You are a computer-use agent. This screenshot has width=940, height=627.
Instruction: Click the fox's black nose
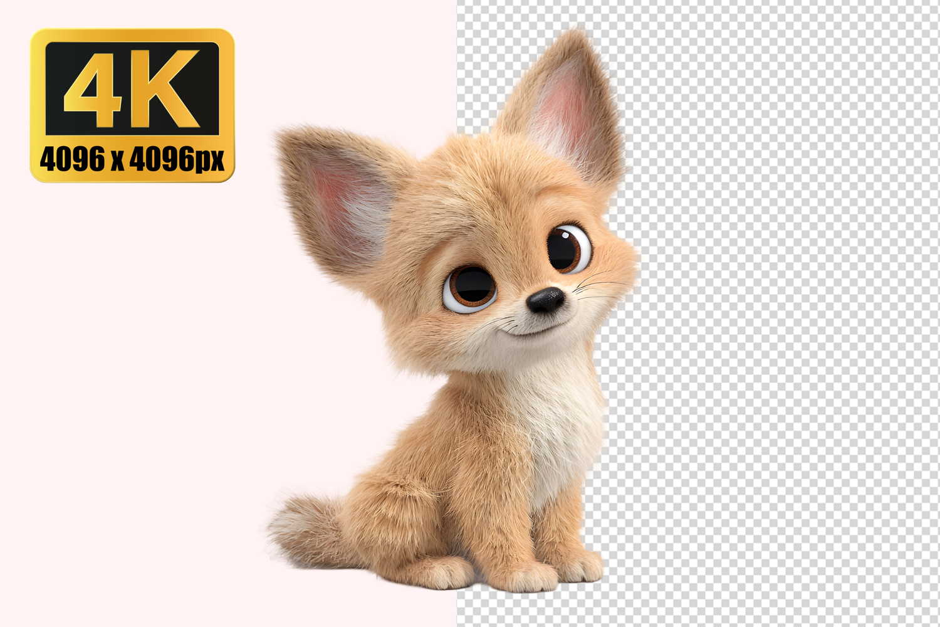click(x=545, y=301)
